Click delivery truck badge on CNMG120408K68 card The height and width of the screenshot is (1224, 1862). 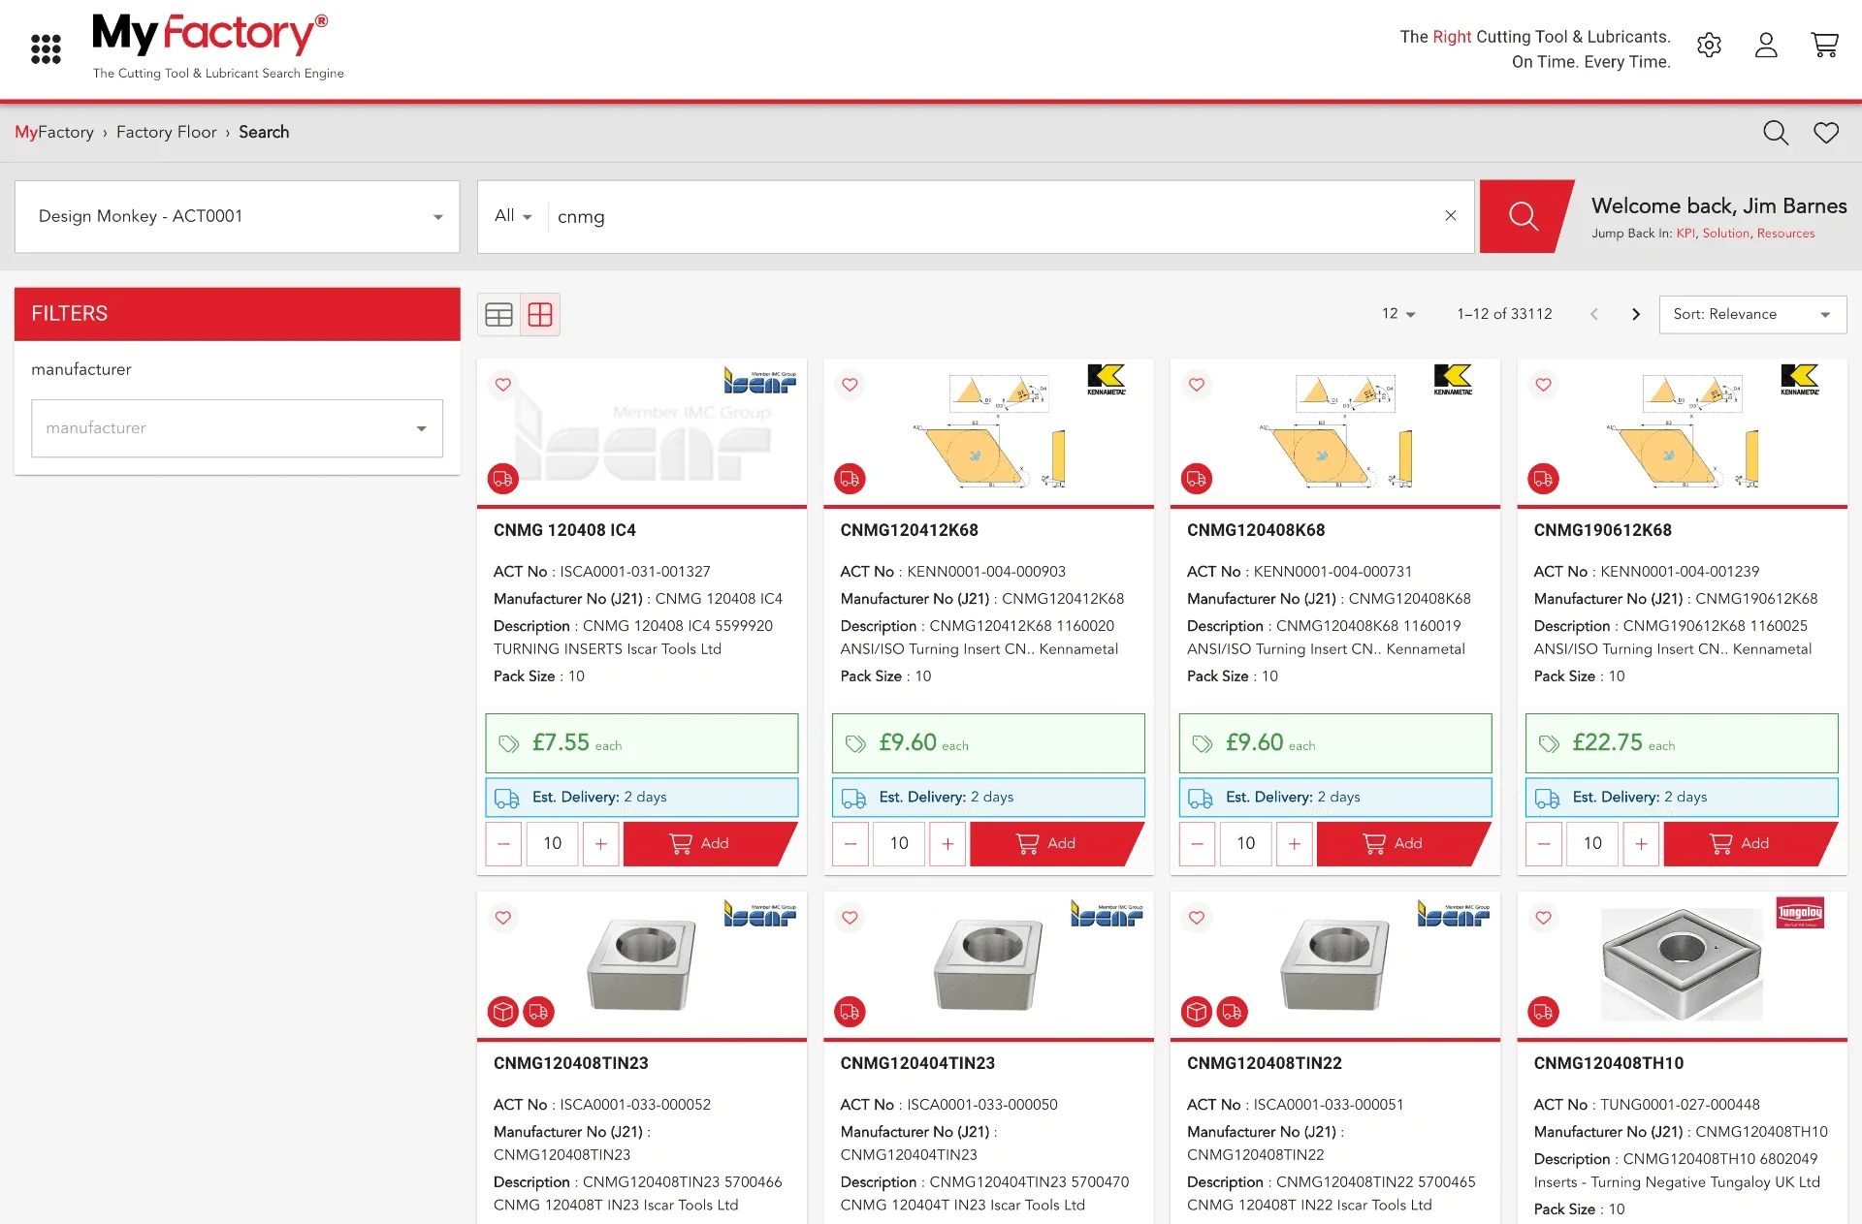click(x=1197, y=479)
